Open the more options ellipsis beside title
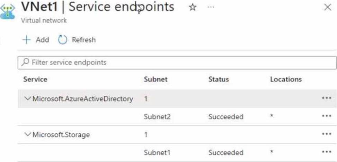The width and height of the screenshot is (337, 162). pos(211,7)
